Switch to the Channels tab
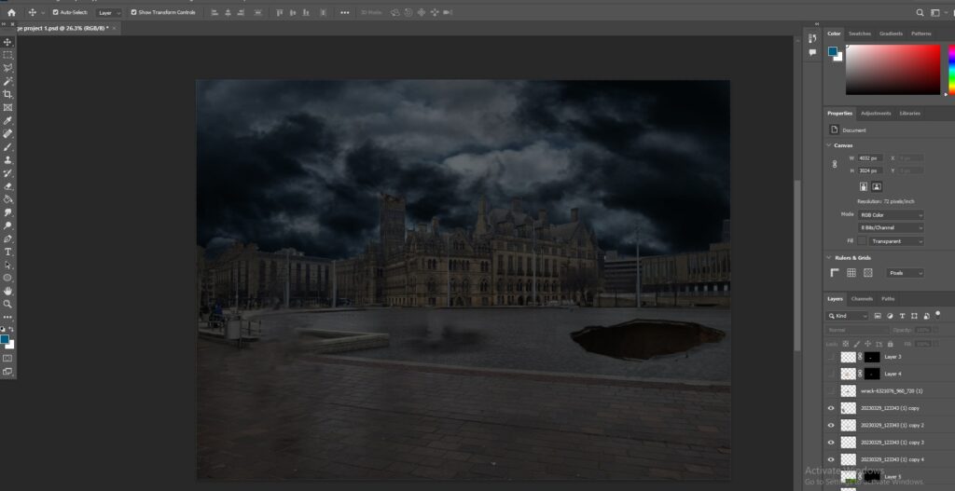Viewport: 955px width, 491px height. (x=862, y=299)
